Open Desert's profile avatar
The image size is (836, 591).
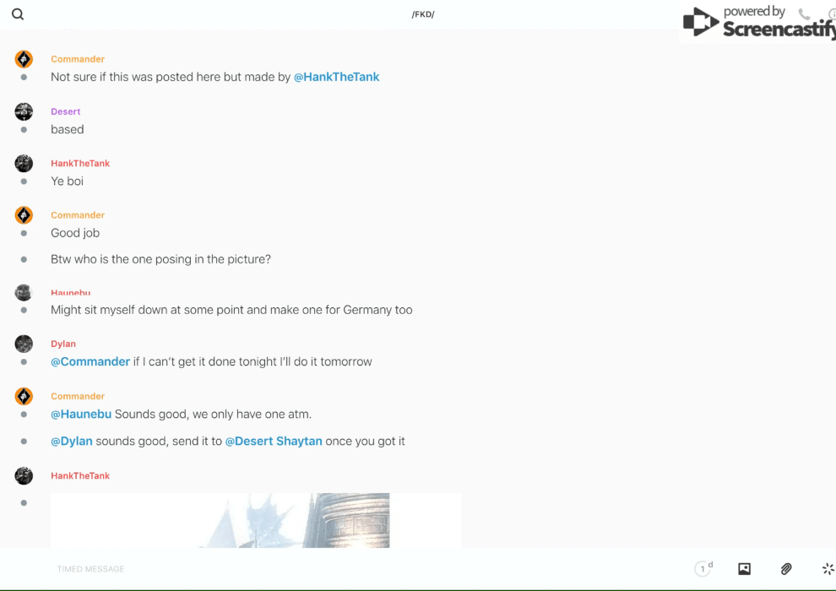click(24, 111)
